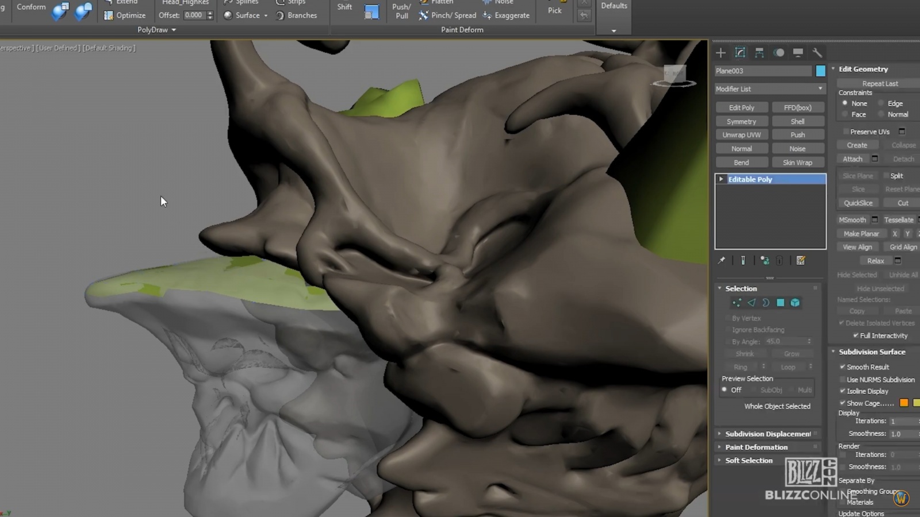Click the Pin Stack icon
Image resolution: width=920 pixels, height=517 pixels.
coord(722,260)
